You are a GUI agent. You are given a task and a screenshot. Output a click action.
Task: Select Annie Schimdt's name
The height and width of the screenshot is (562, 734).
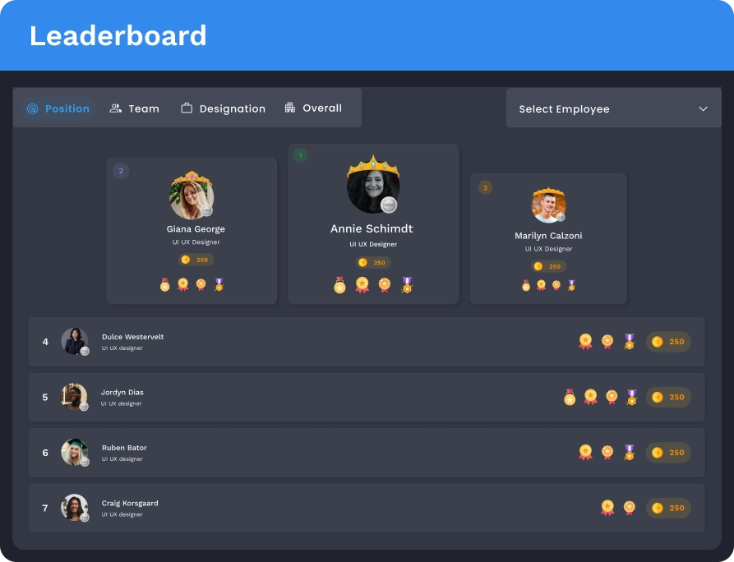coord(372,228)
